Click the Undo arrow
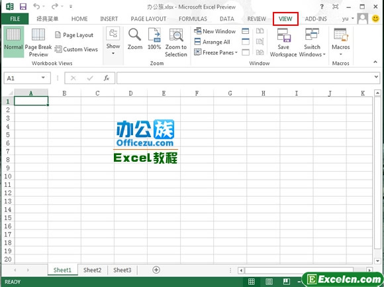This screenshot has height=287, width=384. 36,7
